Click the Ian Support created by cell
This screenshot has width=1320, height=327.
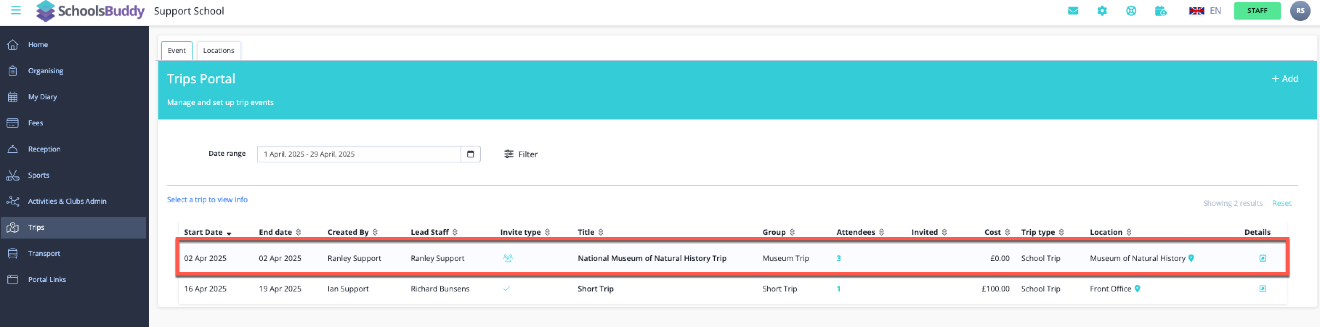pos(348,289)
